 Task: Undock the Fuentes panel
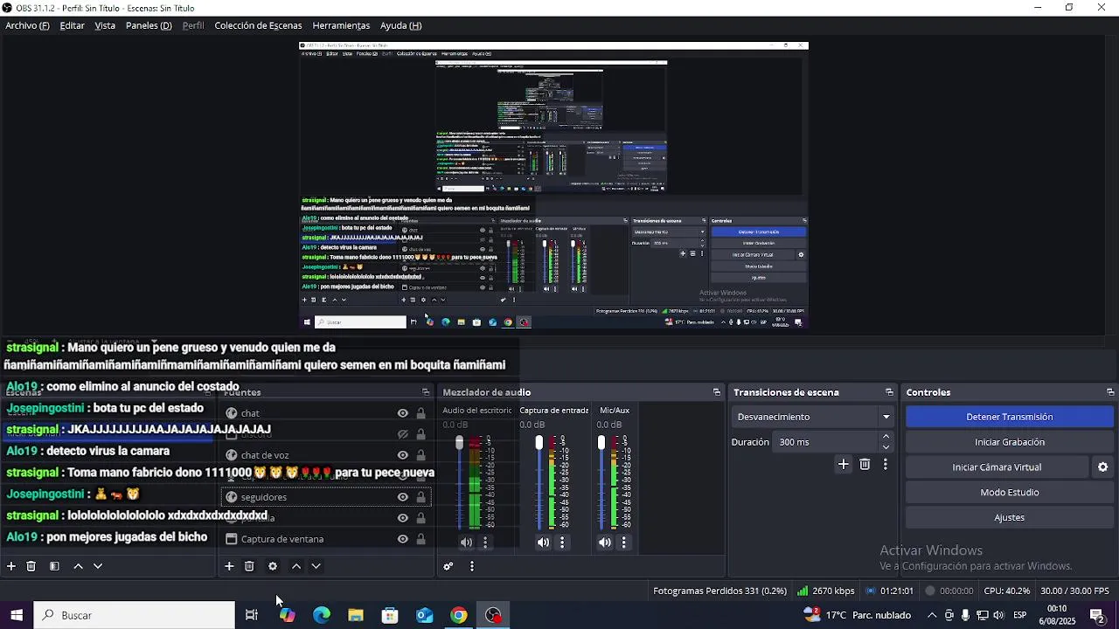426,392
